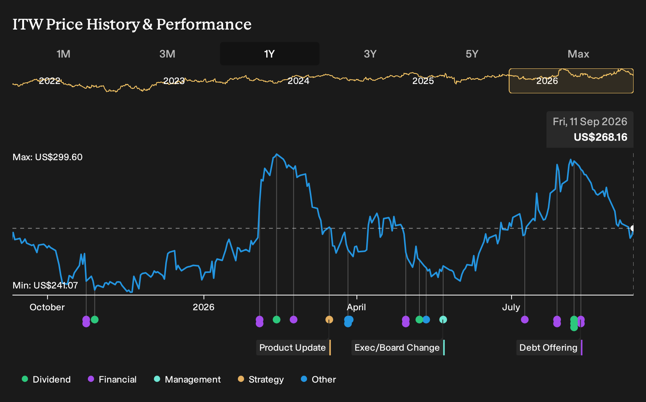The height and width of the screenshot is (402, 646).
Task: Click the 2022 area in overview chart
Action: click(50, 81)
